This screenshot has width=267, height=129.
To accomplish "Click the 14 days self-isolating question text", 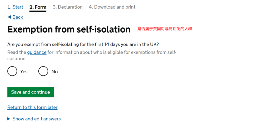I will [x=83, y=44].
